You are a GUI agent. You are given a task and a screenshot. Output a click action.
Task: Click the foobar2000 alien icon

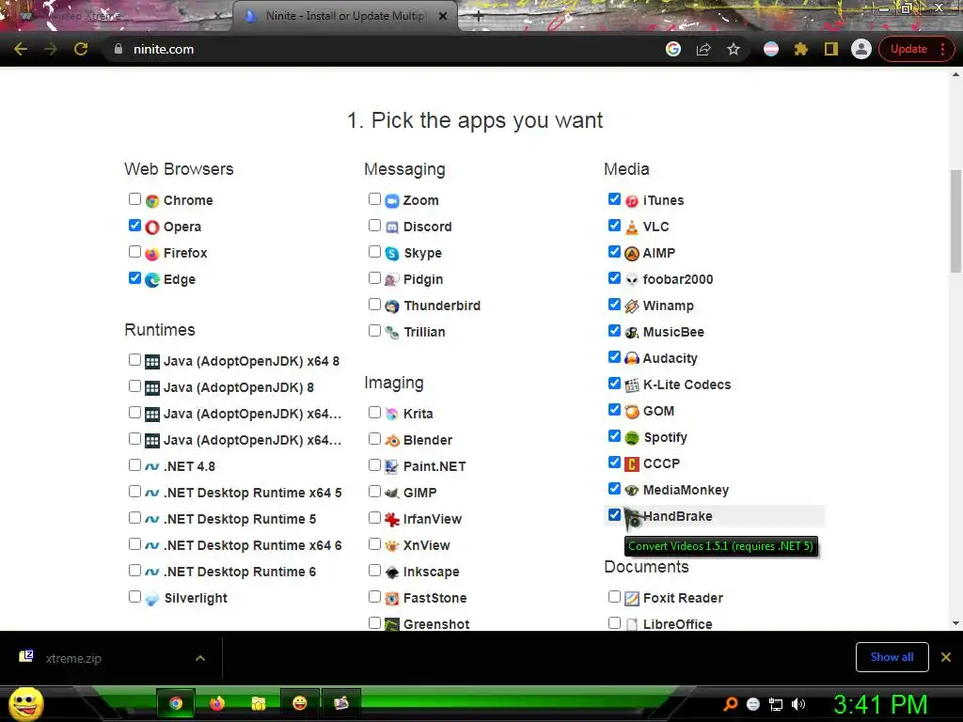[631, 280]
